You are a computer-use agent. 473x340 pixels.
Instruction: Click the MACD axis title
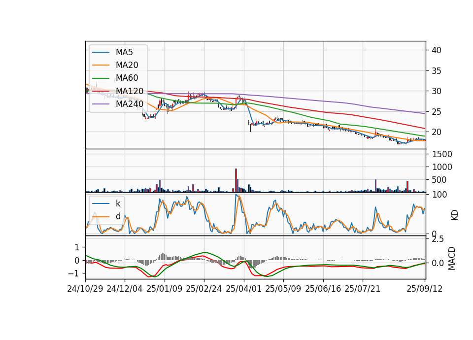452,258
